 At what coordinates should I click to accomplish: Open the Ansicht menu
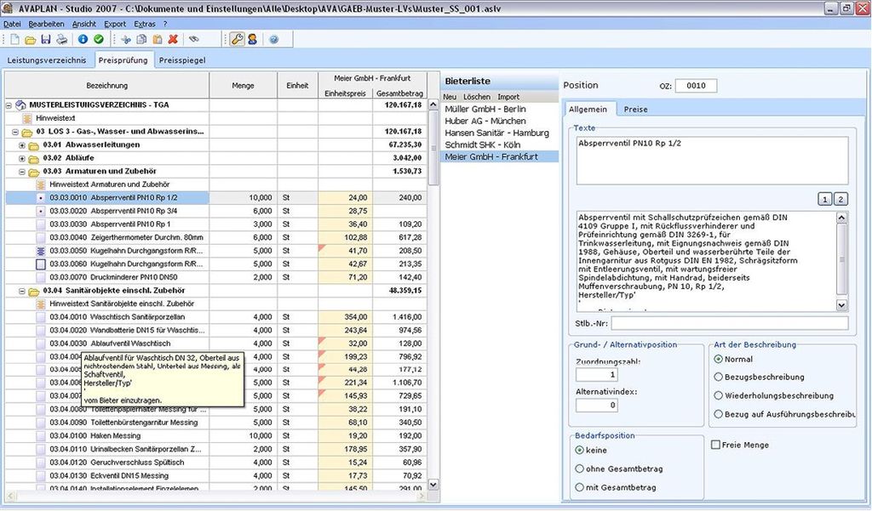click(x=84, y=24)
